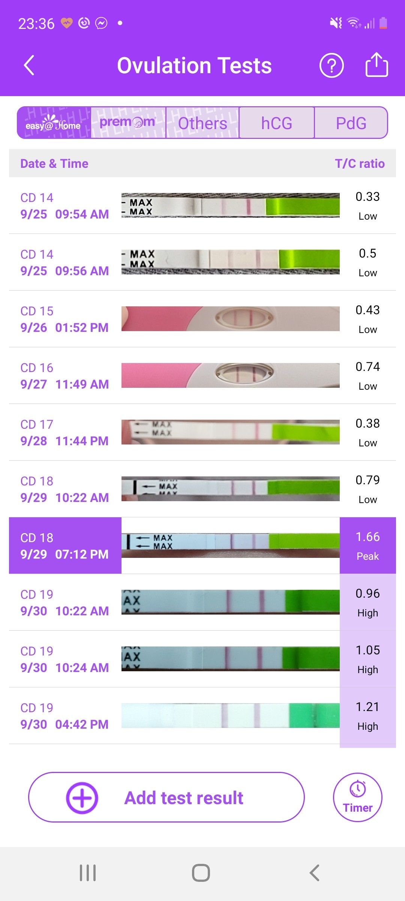
Task: Tap Android recent apps icon
Action: coord(88,873)
